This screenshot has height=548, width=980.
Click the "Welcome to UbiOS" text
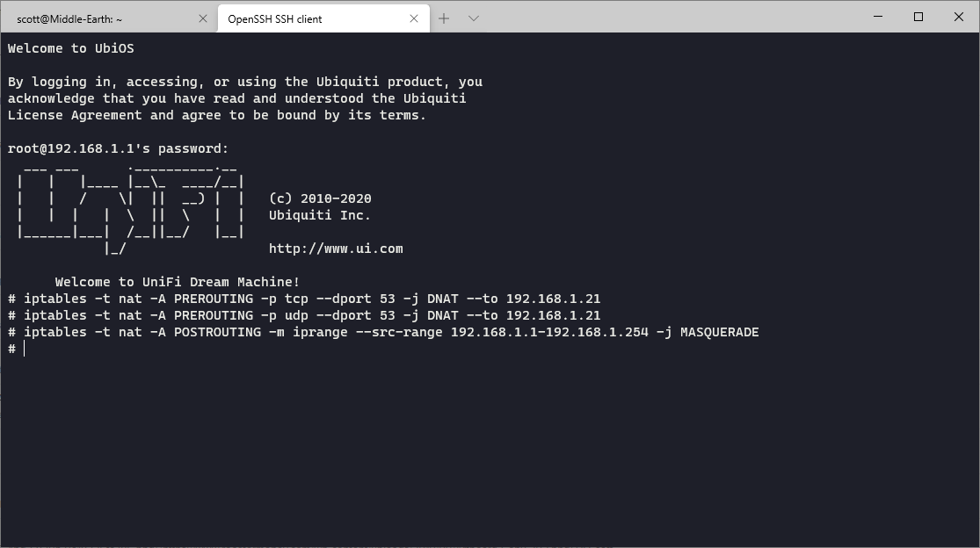coord(71,48)
